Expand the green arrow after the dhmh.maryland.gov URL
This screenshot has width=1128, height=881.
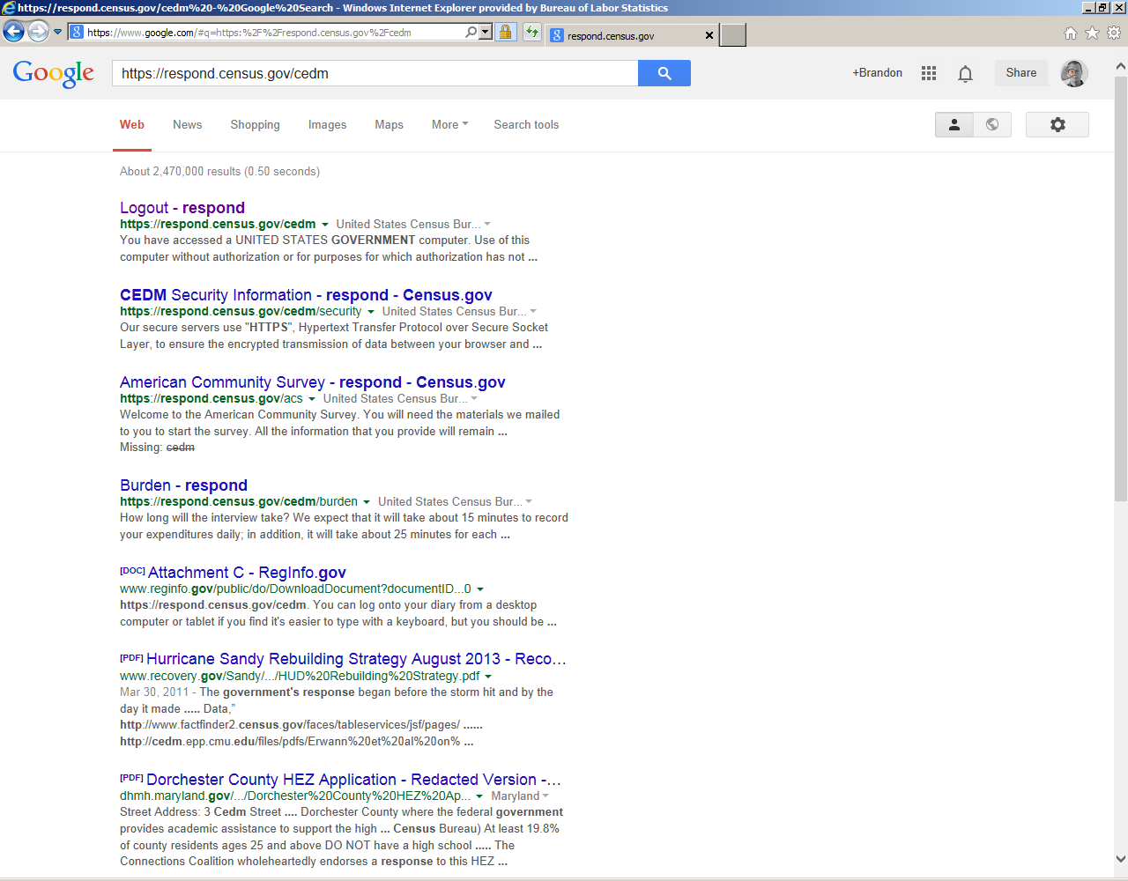click(x=479, y=796)
